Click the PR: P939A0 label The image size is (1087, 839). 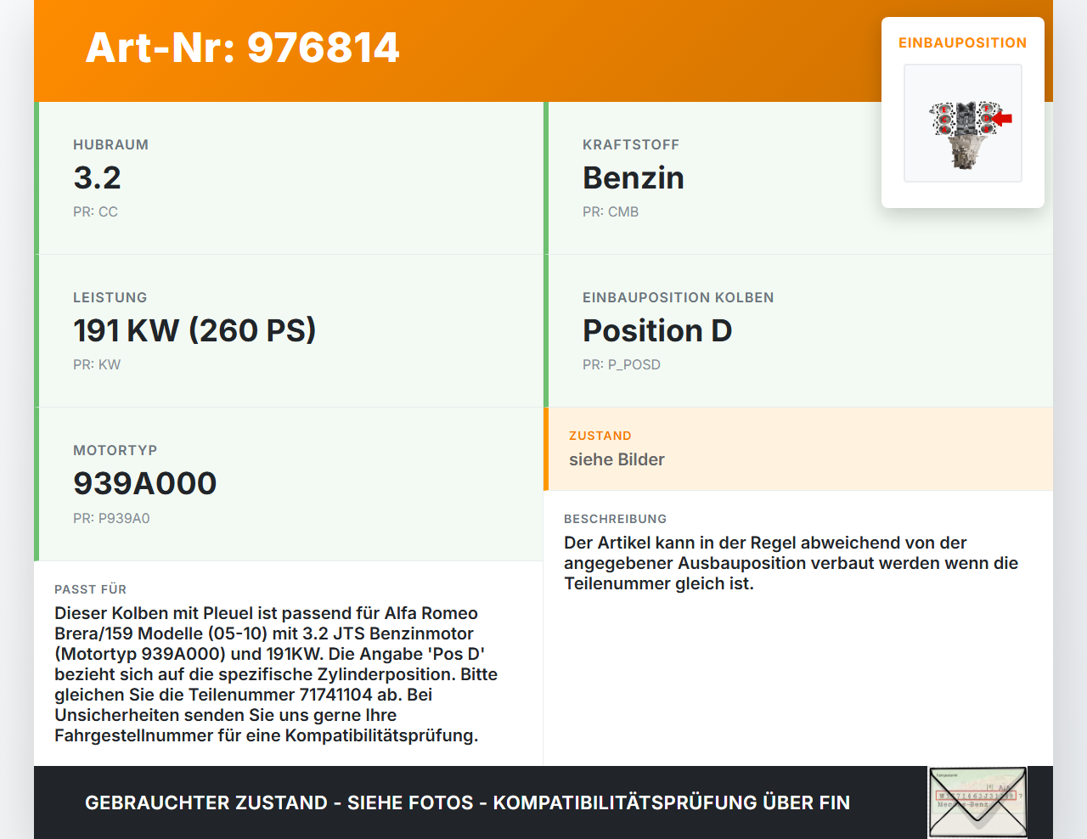111,518
